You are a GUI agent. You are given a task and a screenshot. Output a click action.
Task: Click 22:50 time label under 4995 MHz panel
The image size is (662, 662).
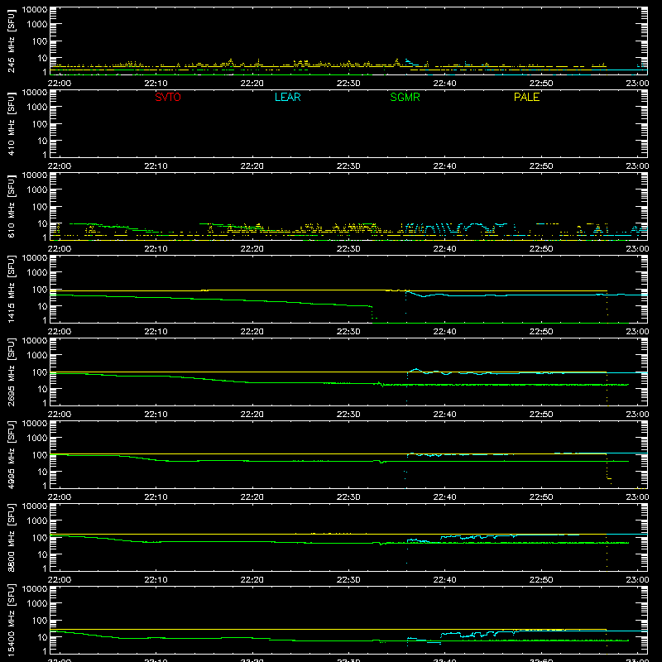tap(541, 497)
